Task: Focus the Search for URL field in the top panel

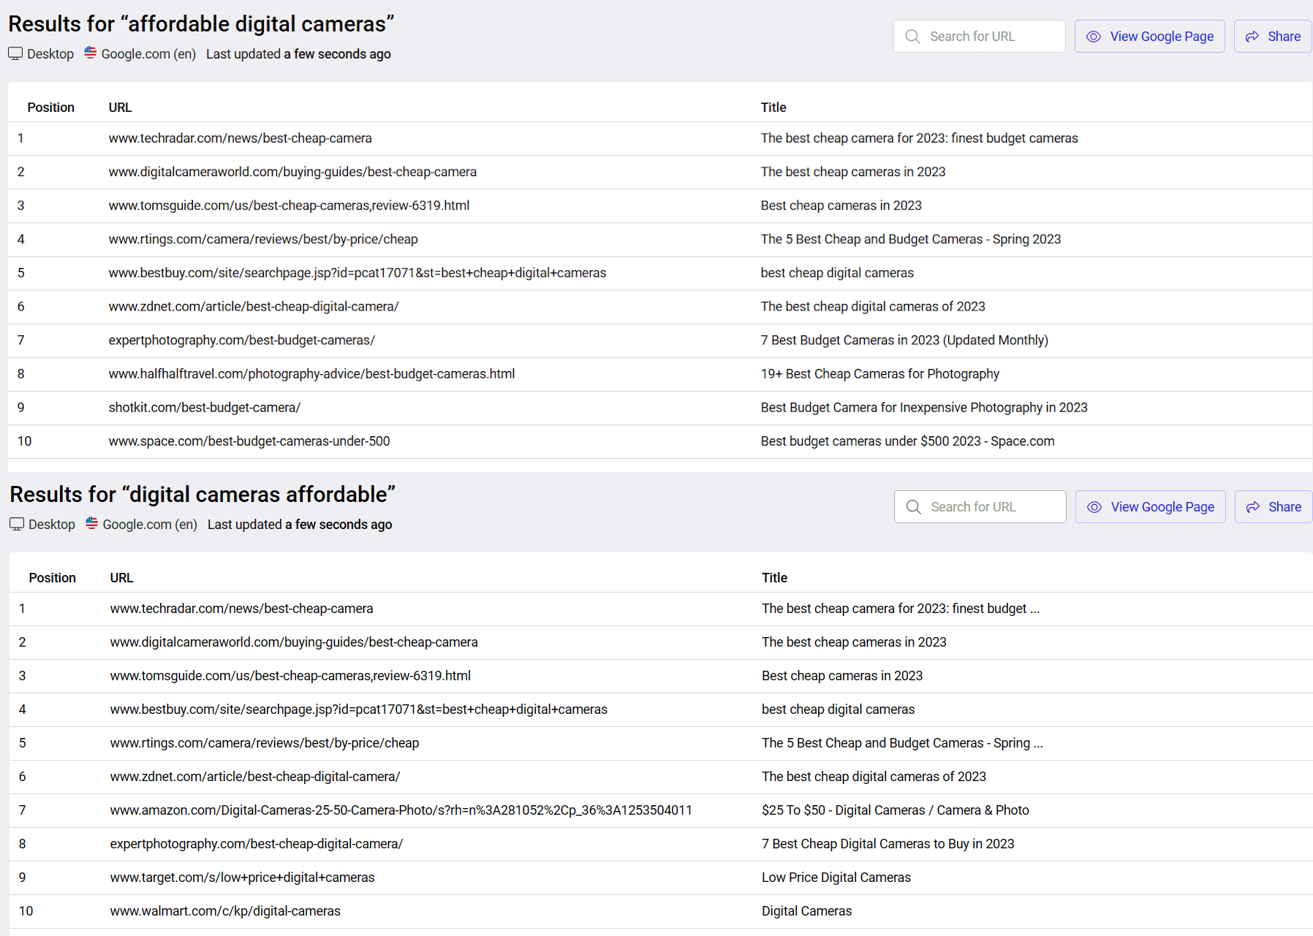Action: pyautogui.click(x=979, y=37)
